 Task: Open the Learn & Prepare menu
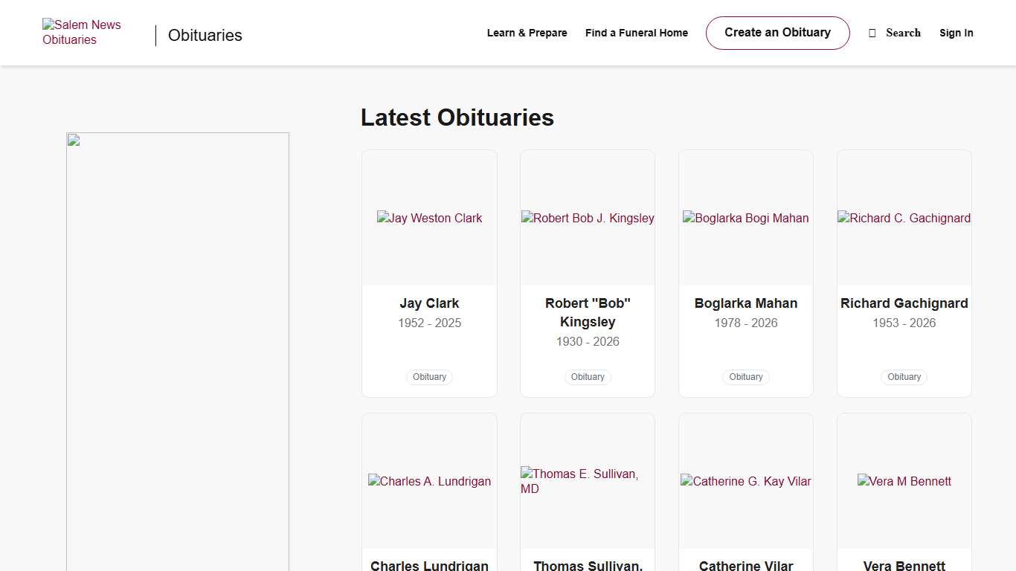point(527,33)
